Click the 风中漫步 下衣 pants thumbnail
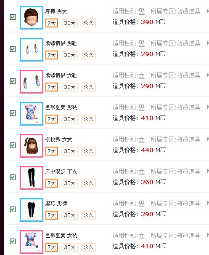This screenshot has width=209, height=255. click(x=32, y=178)
